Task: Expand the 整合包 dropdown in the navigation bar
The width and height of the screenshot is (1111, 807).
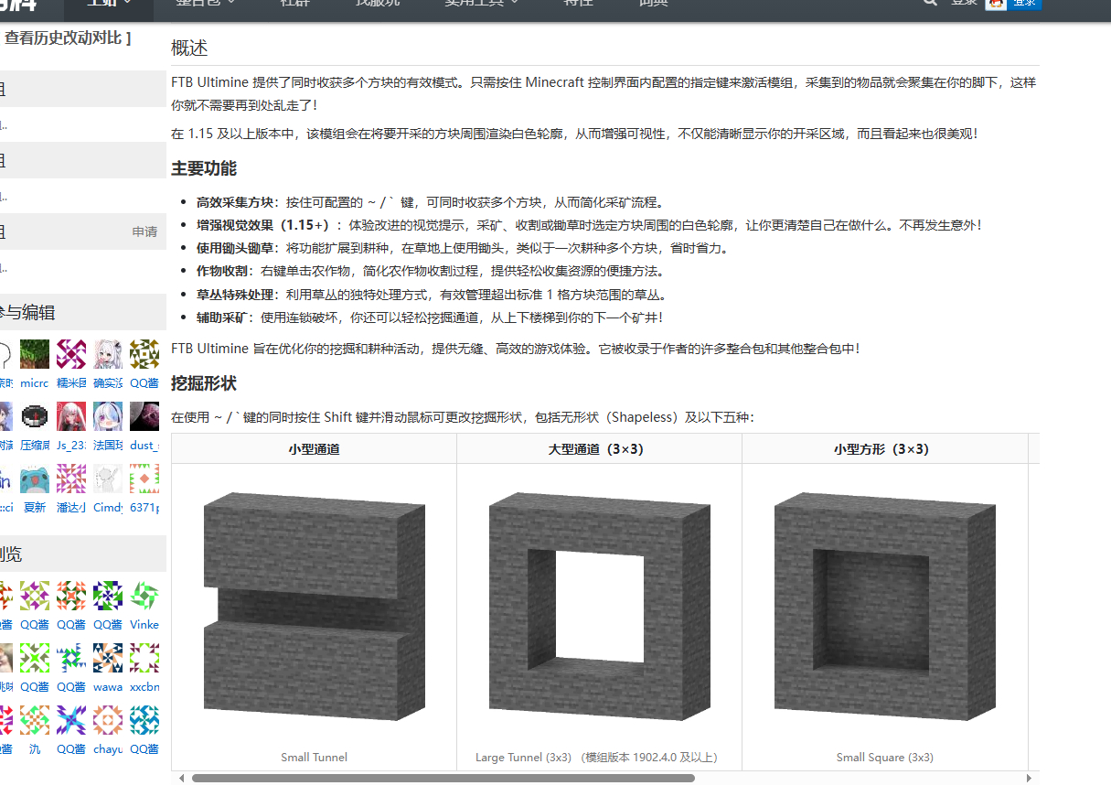Action: (205, 4)
